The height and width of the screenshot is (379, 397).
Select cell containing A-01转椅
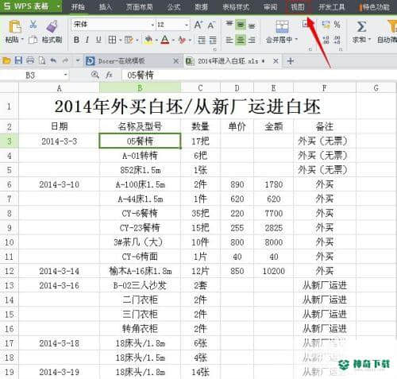[140, 156]
